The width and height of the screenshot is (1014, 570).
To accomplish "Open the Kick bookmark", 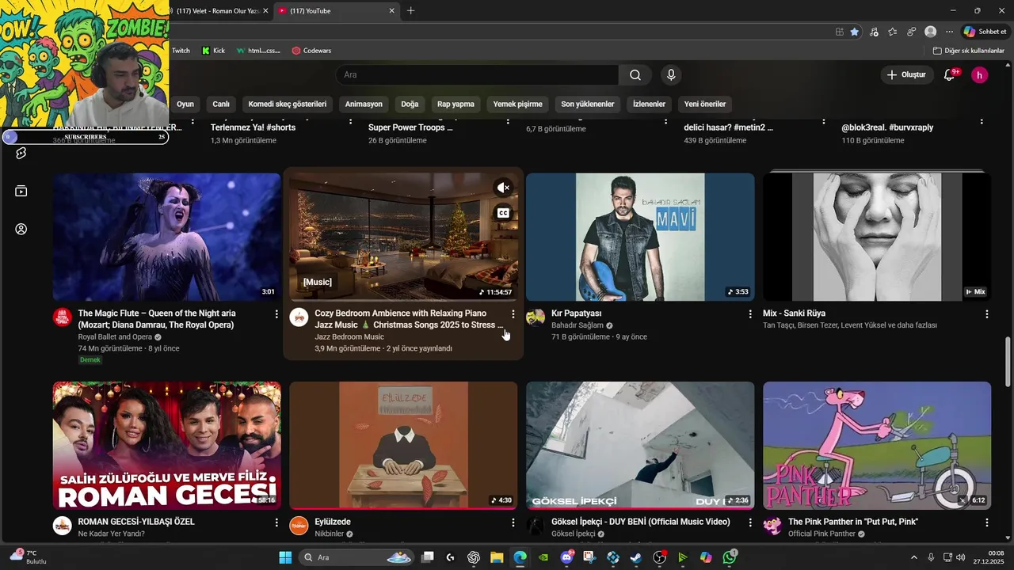I will [213, 51].
